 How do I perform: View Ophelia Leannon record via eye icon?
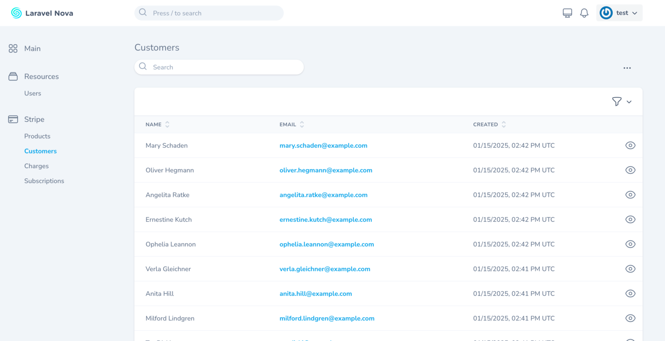click(630, 244)
